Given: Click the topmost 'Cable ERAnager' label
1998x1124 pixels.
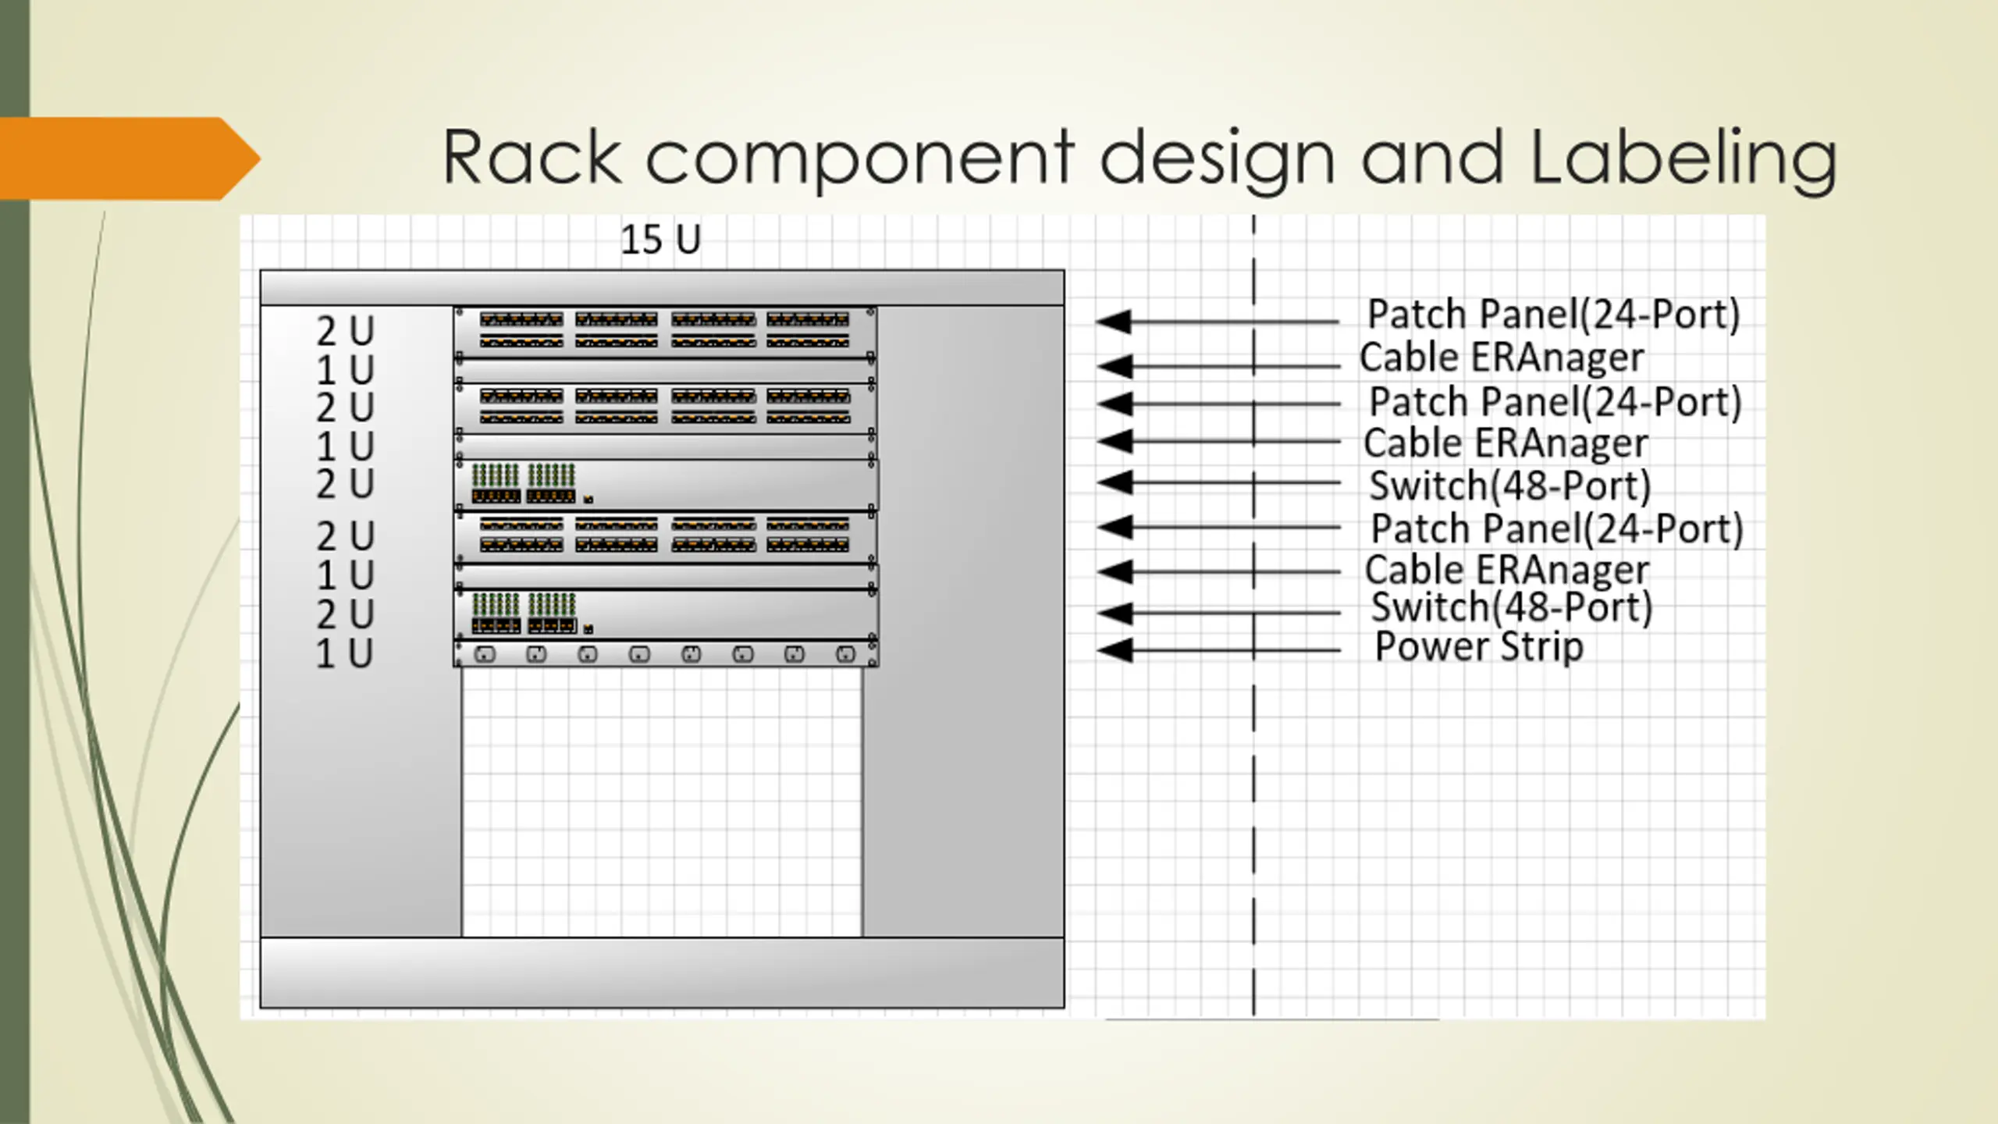Looking at the screenshot, I should (x=1502, y=358).
